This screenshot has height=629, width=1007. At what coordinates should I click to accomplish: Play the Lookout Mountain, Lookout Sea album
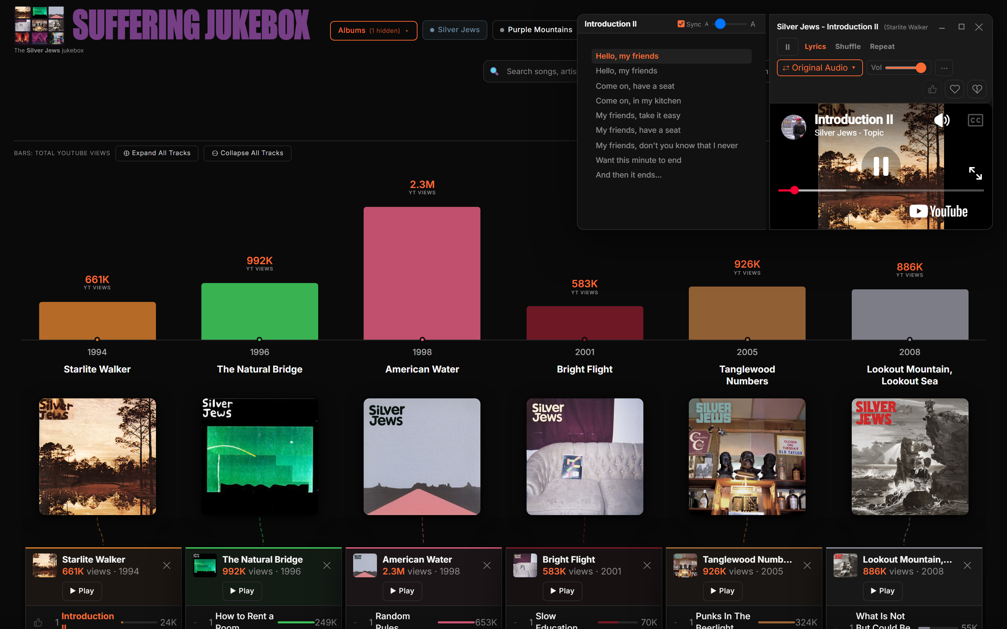(883, 591)
